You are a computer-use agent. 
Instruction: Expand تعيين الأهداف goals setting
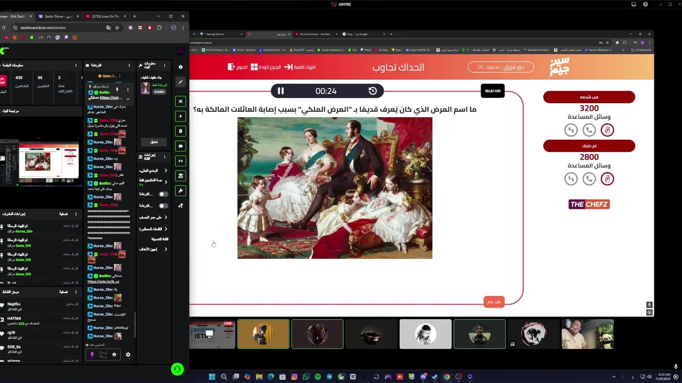point(166,249)
